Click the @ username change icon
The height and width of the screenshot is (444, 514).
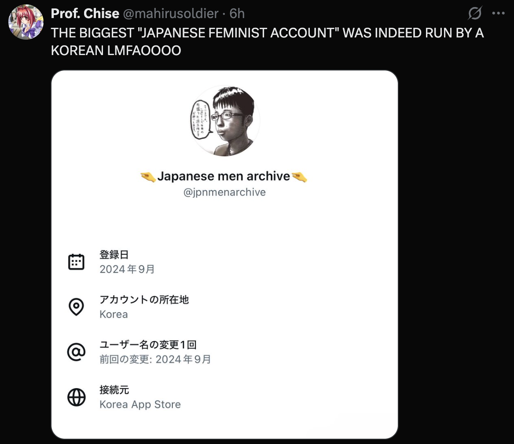pyautogui.click(x=77, y=352)
